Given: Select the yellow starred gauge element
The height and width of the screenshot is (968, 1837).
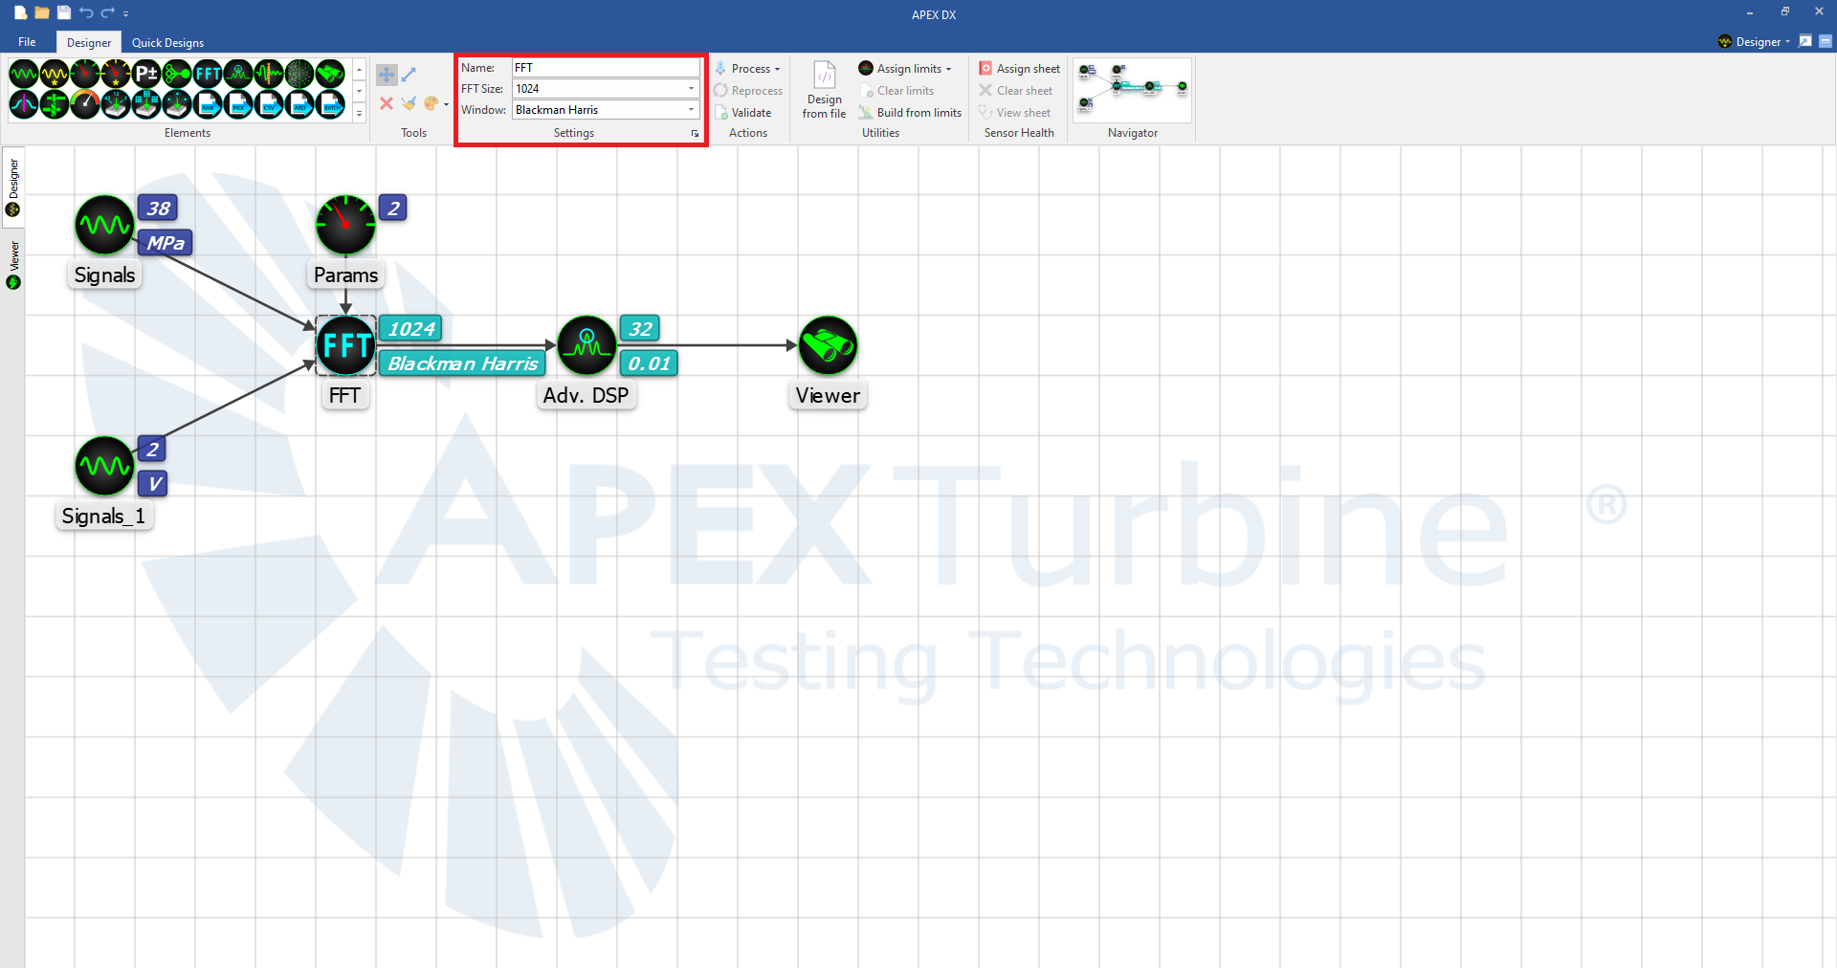Looking at the screenshot, I should click(116, 74).
